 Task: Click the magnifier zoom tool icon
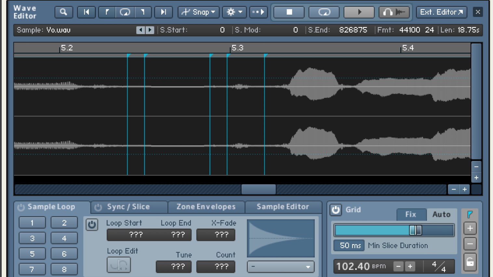64,12
